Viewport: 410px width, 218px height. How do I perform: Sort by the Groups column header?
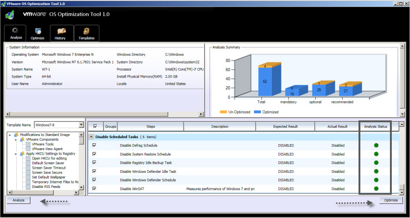pos(110,126)
